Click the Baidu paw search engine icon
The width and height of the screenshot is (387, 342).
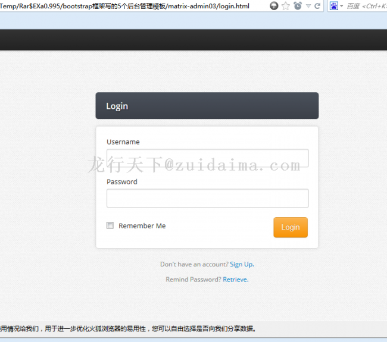(334, 6)
